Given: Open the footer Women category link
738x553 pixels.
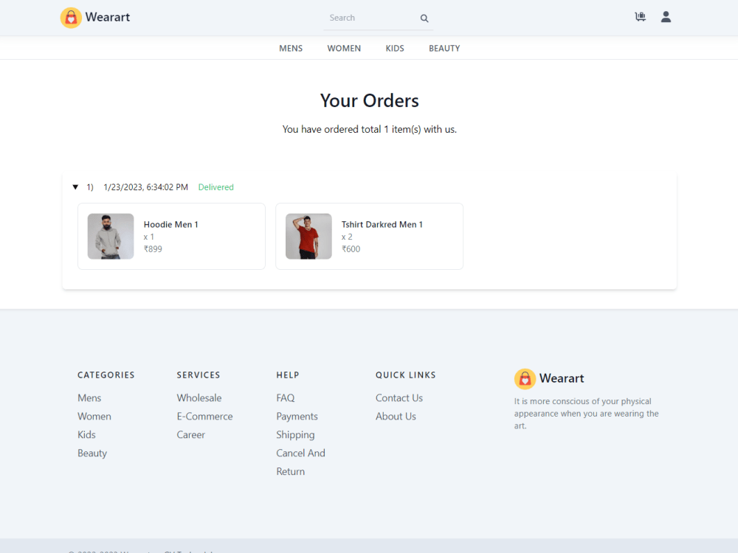Looking at the screenshot, I should tap(94, 416).
